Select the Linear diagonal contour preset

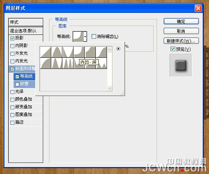click(46, 52)
